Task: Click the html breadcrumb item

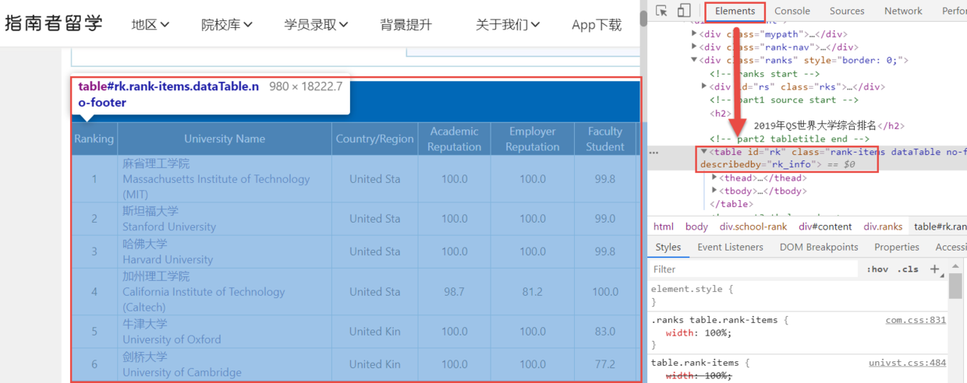Action: pos(664,227)
